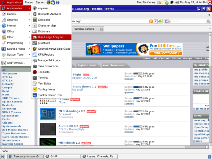Click Add Content in site navigation
Viewport: 212px width, 159px height.
click(162, 58)
